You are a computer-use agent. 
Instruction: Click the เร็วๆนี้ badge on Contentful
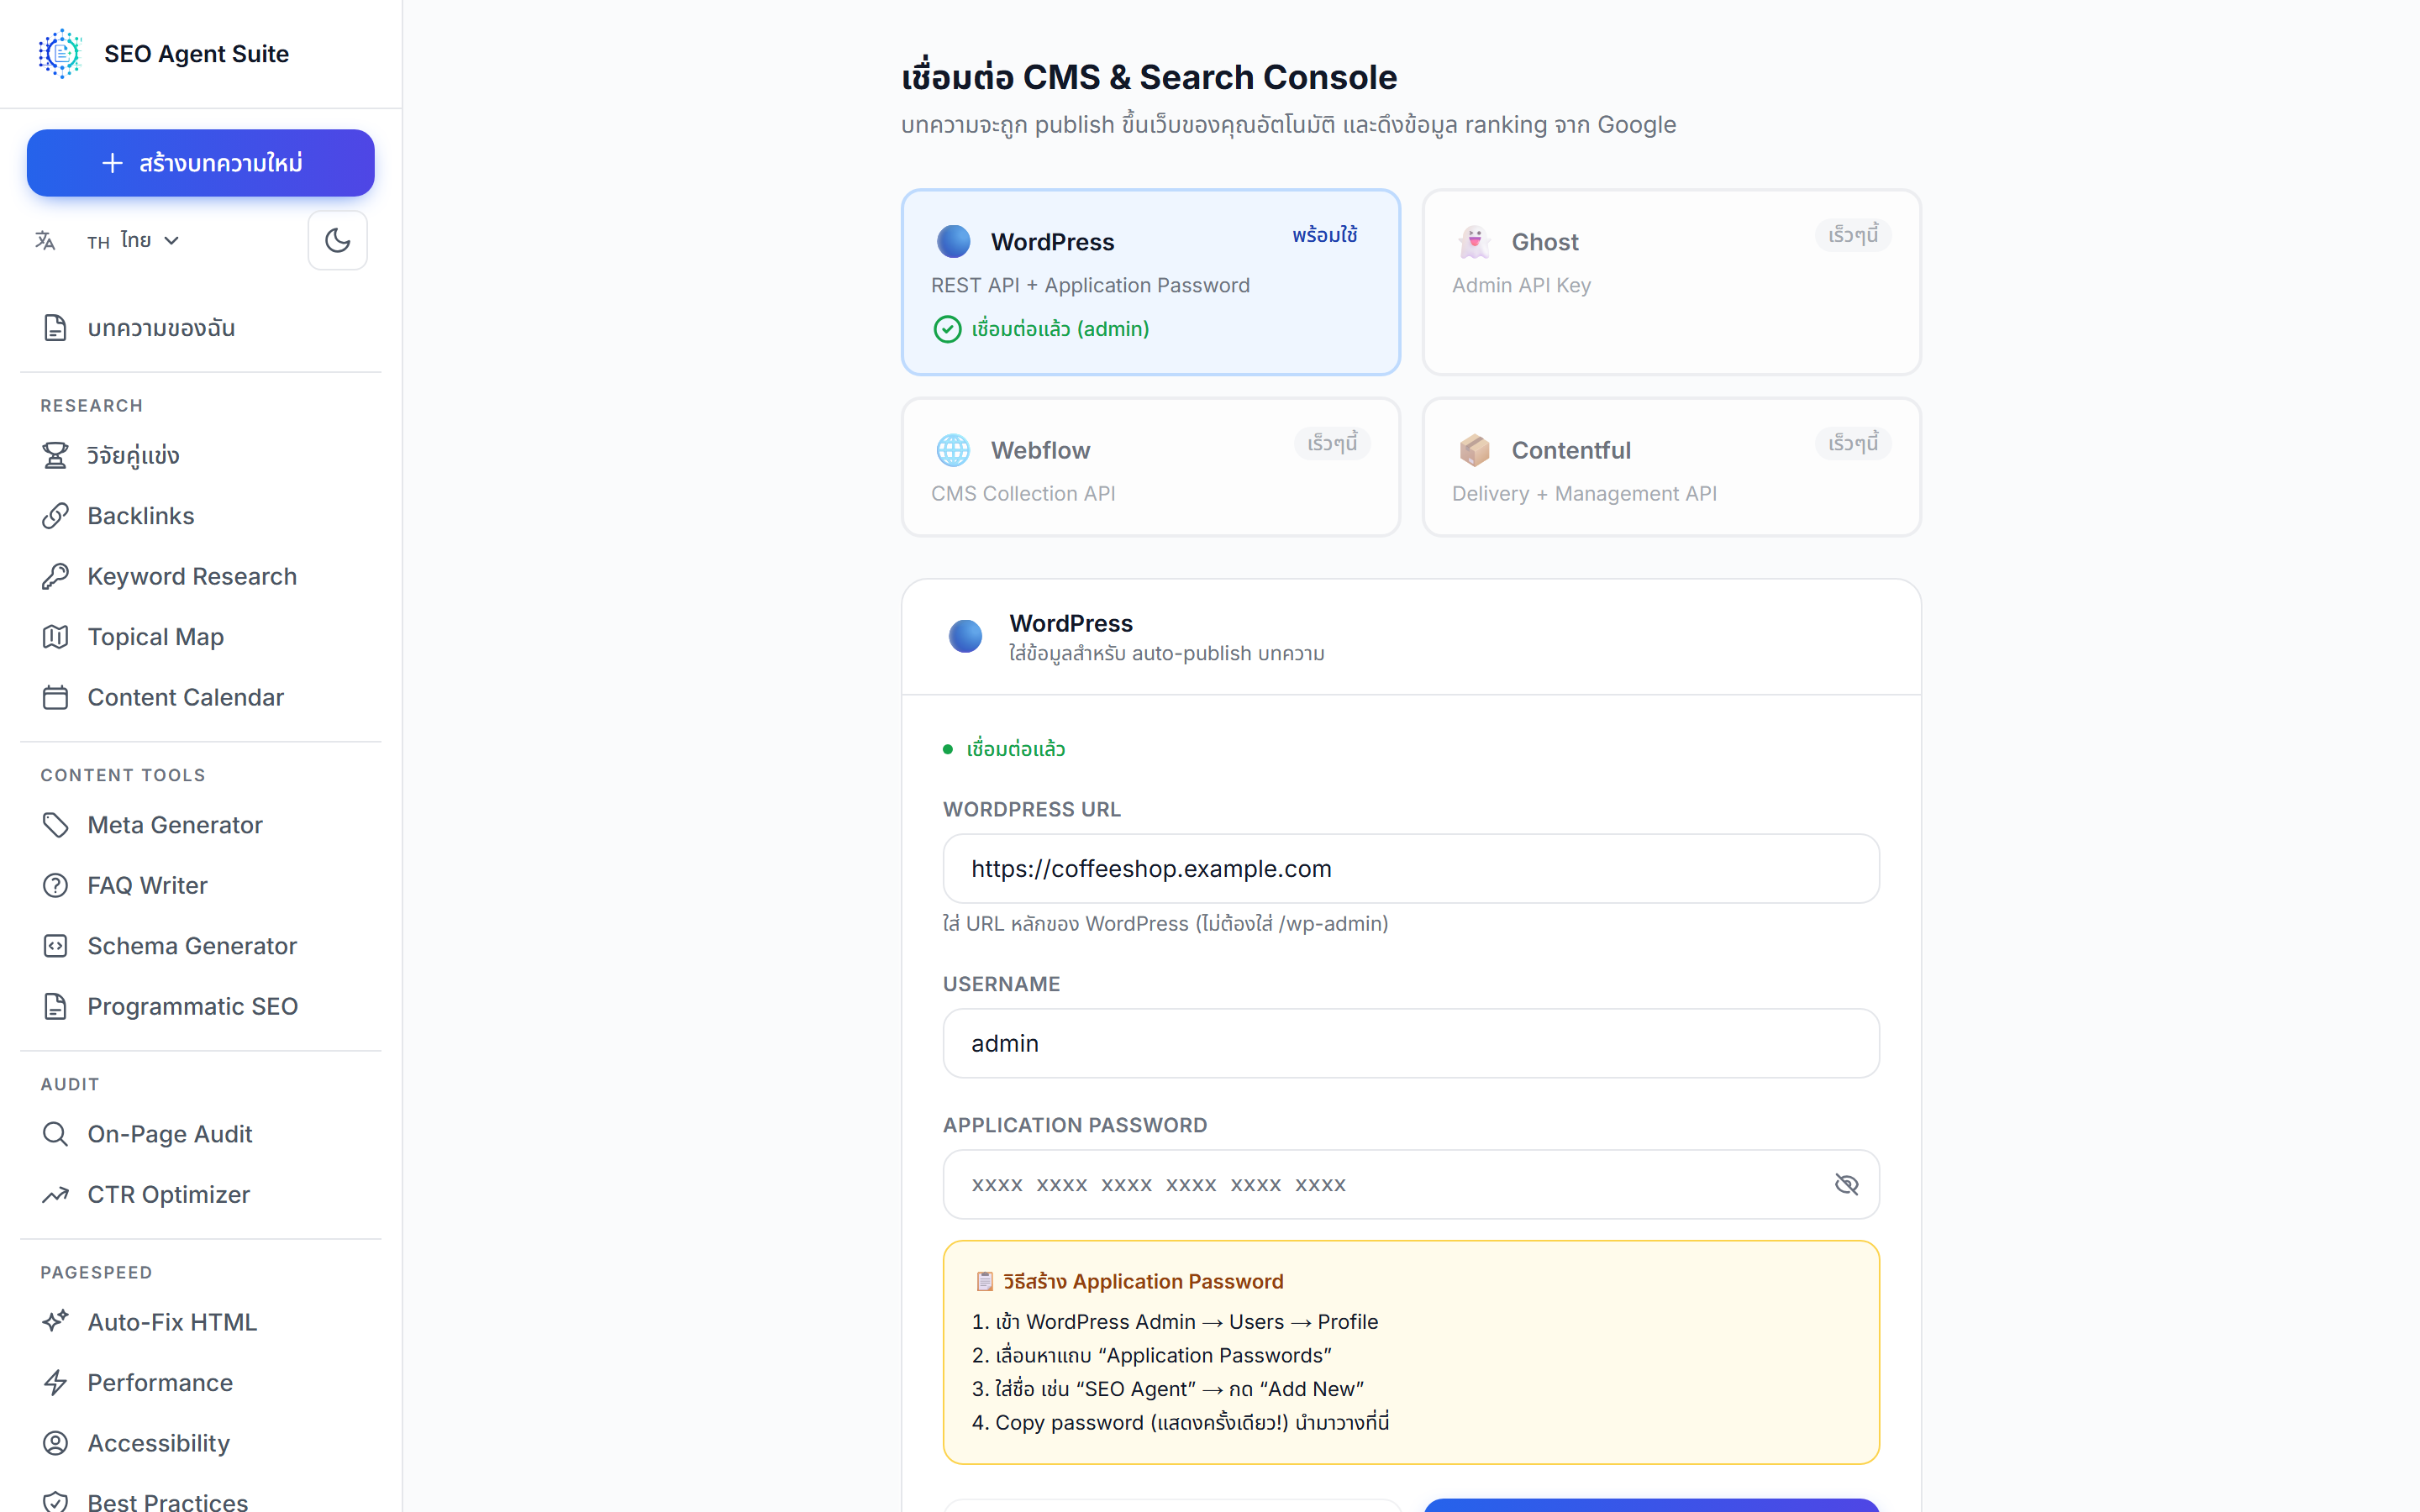(1853, 443)
